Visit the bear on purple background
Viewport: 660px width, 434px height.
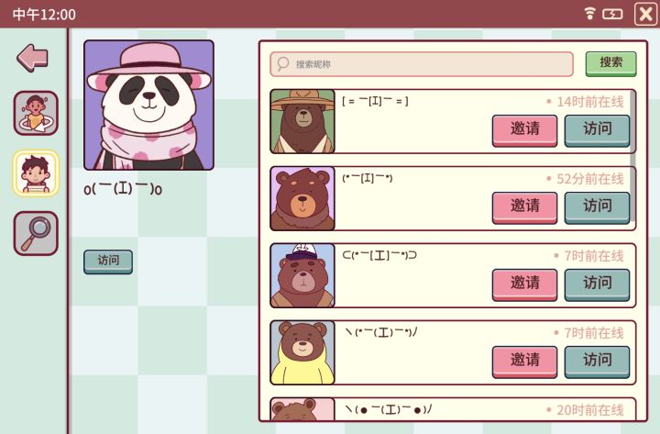point(597,207)
